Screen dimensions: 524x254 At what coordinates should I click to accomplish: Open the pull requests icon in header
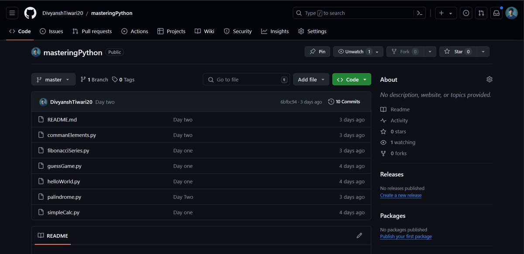coord(481,13)
